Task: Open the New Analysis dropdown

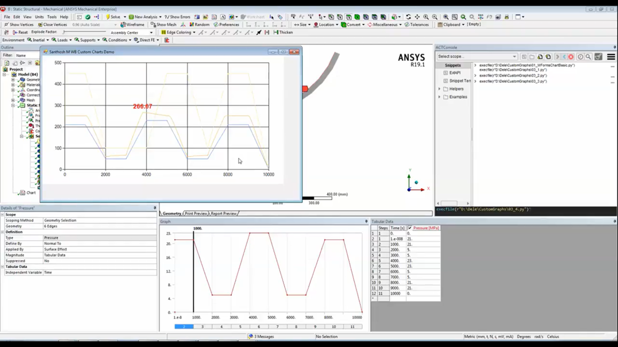Action: coord(145,17)
